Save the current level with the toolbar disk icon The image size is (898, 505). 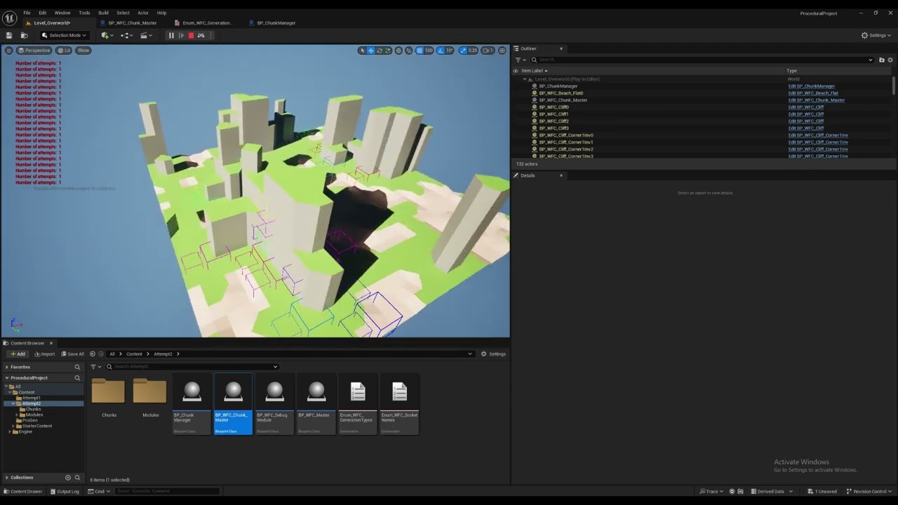coord(9,35)
